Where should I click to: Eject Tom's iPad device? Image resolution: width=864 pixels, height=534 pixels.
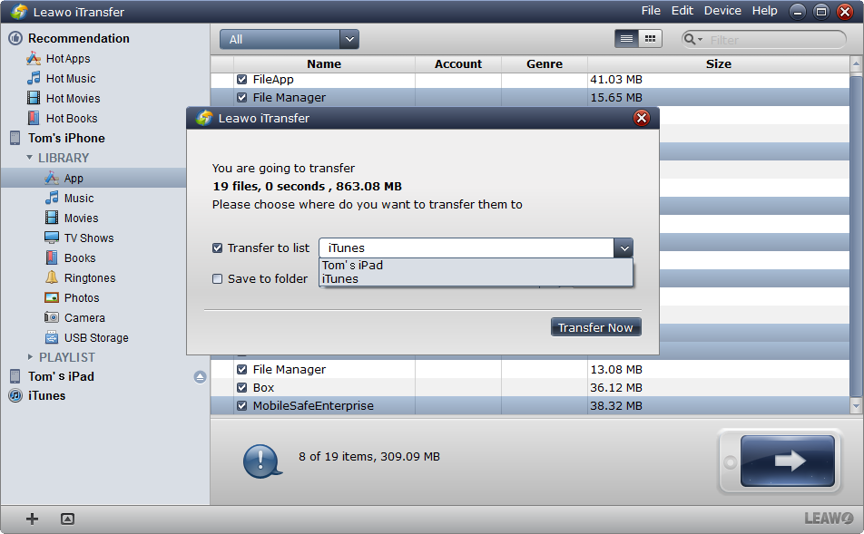coord(200,376)
